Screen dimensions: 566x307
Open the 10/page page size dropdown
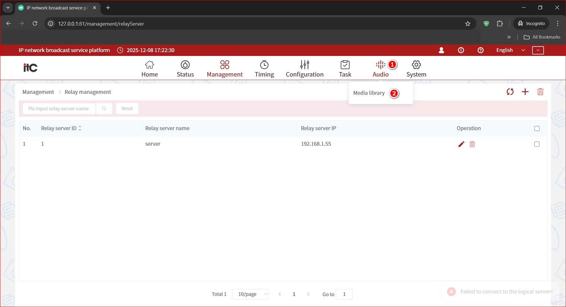[250, 294]
